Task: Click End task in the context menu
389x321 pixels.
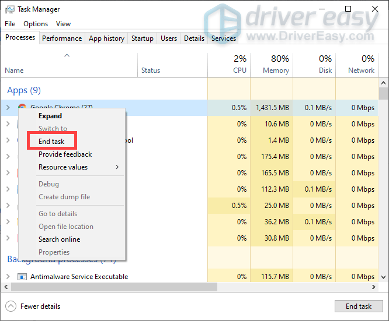Action: pos(51,142)
